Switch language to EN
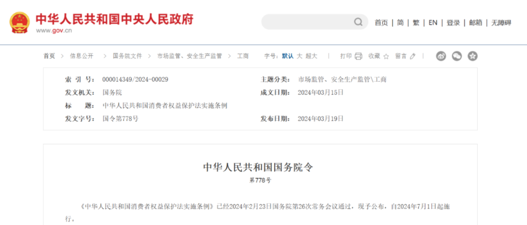 (x=433, y=23)
